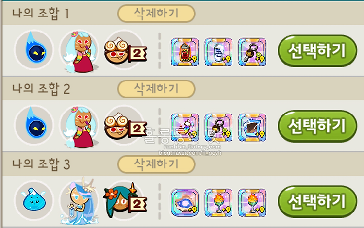Tap the key ring treasure in combination 1

point(252,52)
